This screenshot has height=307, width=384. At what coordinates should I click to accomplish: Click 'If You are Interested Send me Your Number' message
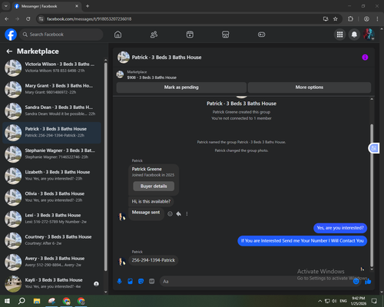coord(303,241)
